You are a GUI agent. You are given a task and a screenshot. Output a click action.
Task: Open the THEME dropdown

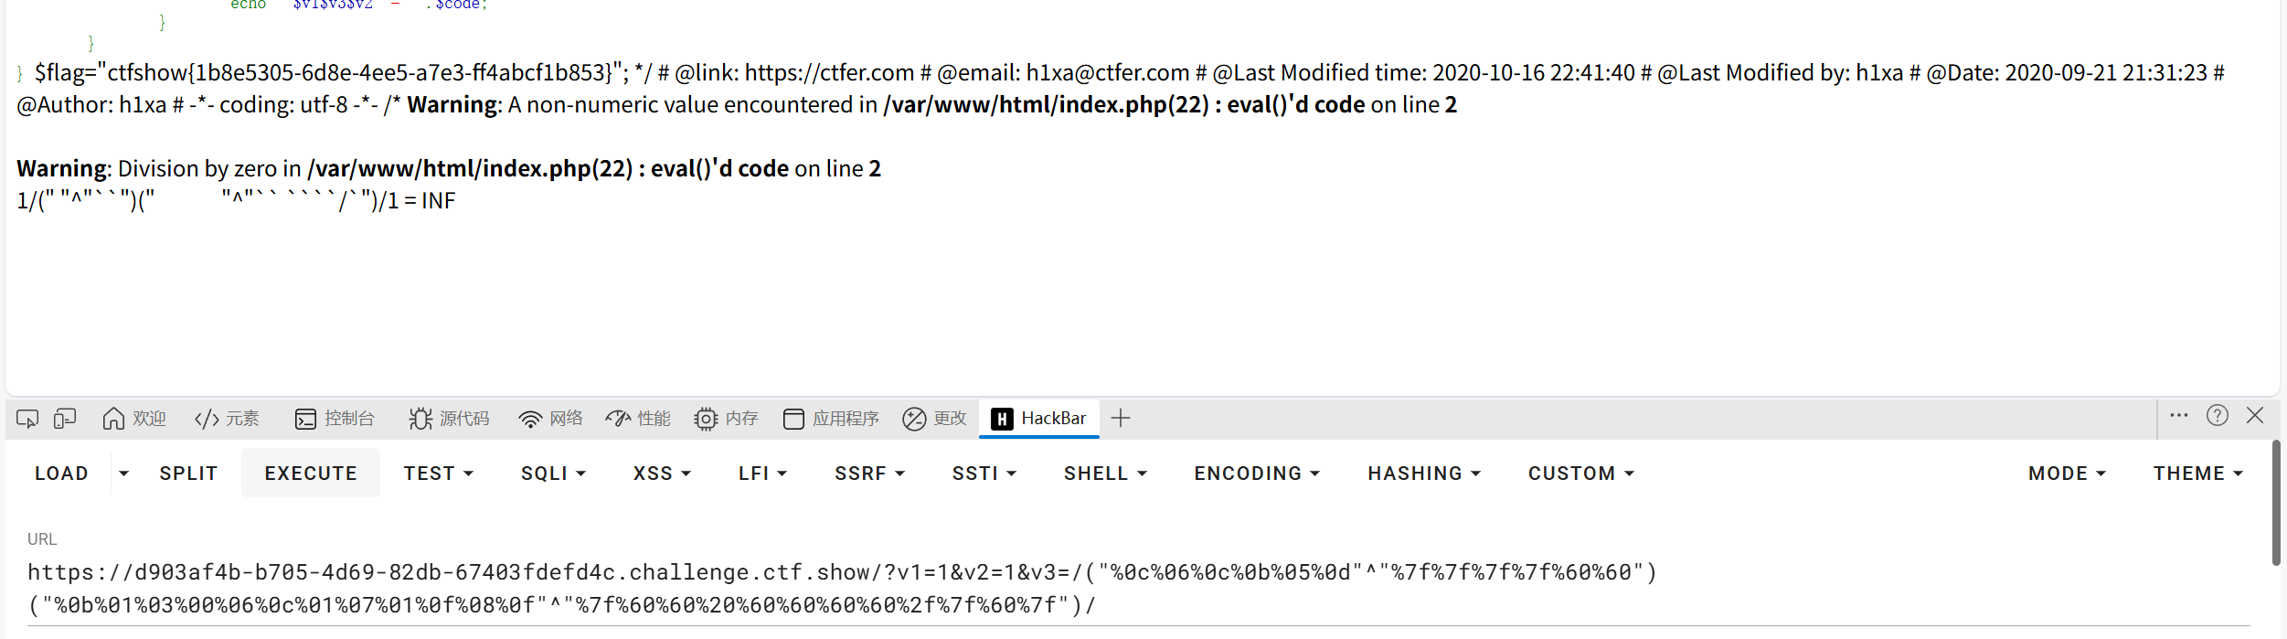pyautogui.click(x=2197, y=474)
